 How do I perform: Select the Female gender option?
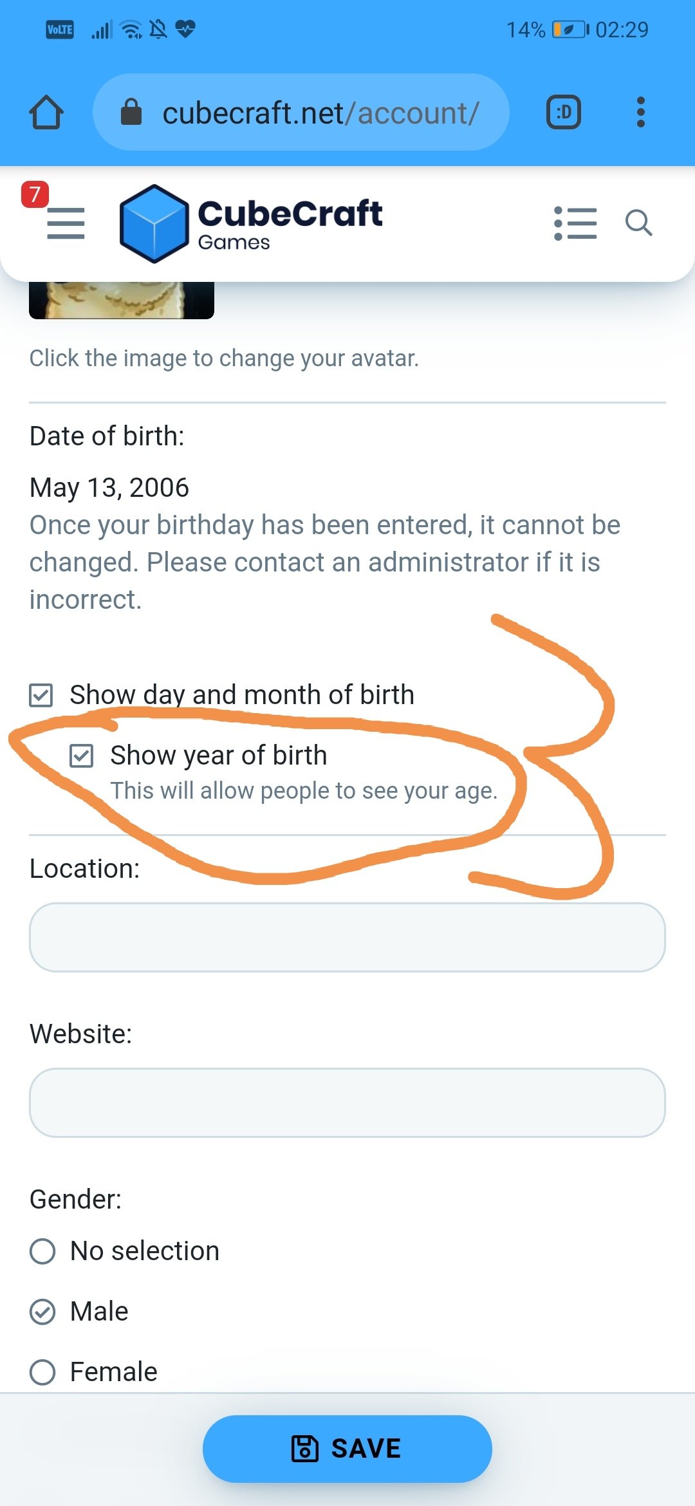coord(42,1372)
